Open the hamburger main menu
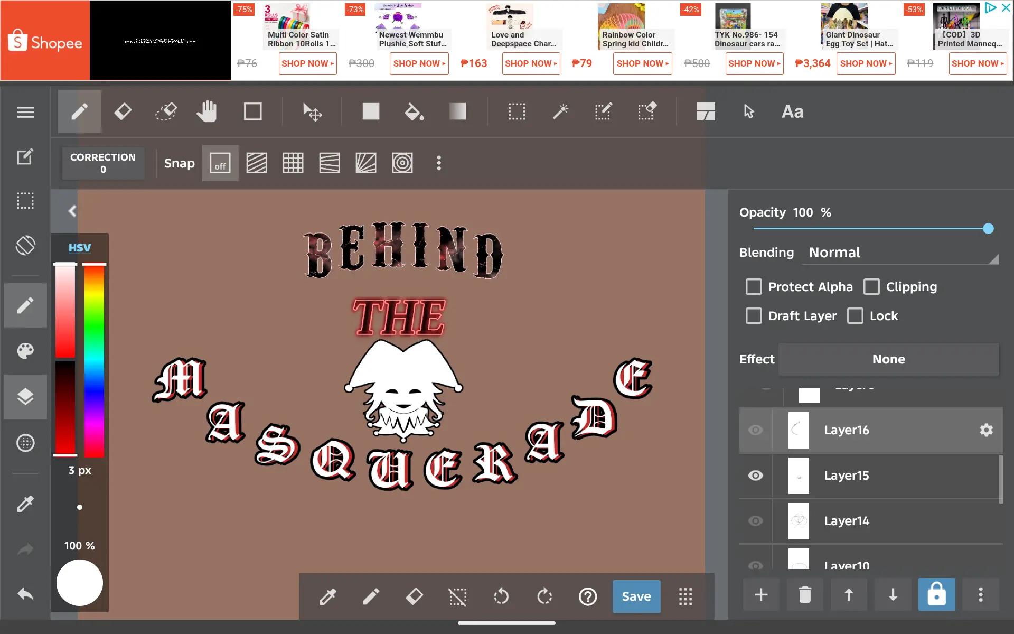The height and width of the screenshot is (634, 1014). point(25,112)
